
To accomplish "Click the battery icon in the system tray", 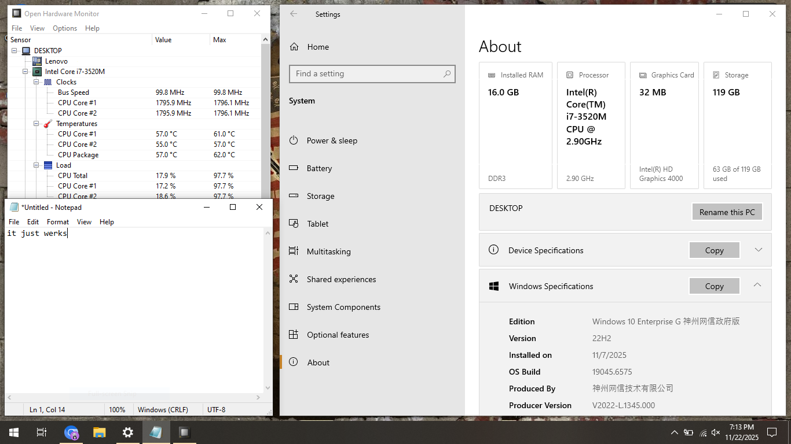I will click(689, 432).
